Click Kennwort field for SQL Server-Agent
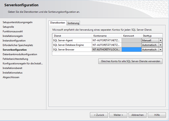The height and width of the screenshot is (121, 169). pos(132,40)
